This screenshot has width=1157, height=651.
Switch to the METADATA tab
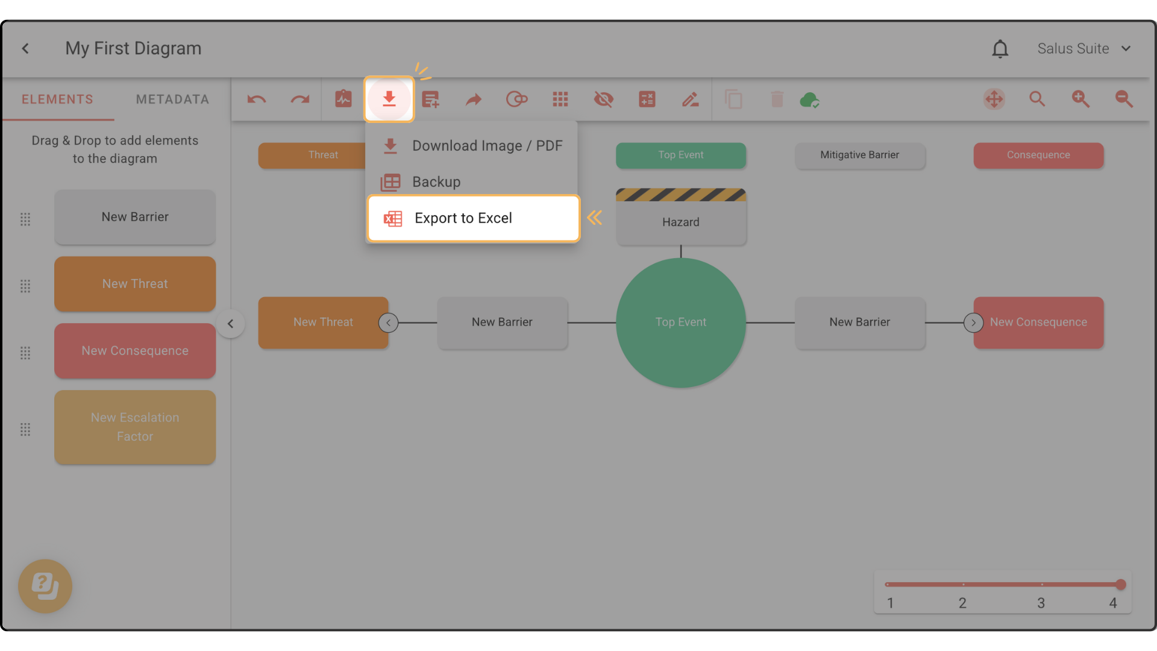[172, 99]
